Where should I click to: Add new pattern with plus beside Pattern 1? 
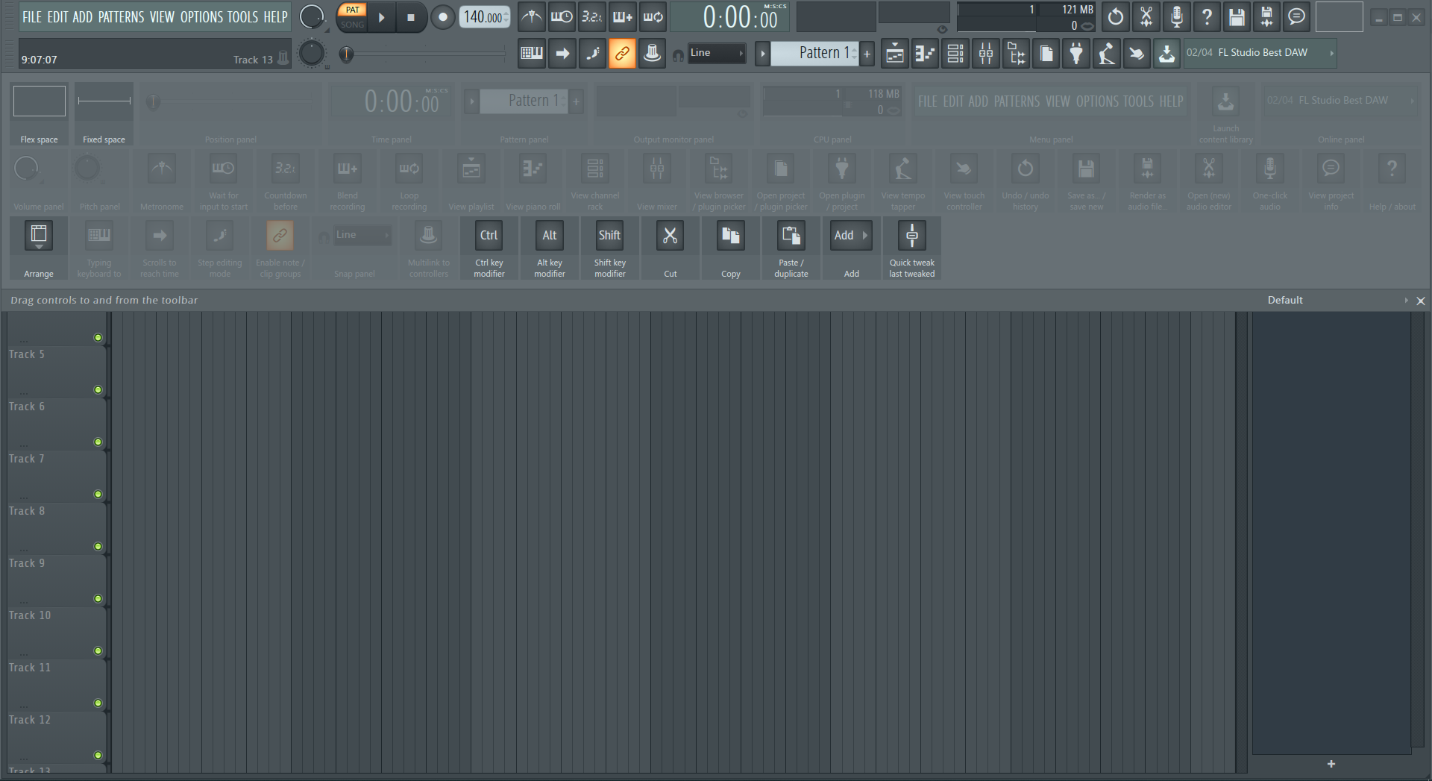point(867,54)
